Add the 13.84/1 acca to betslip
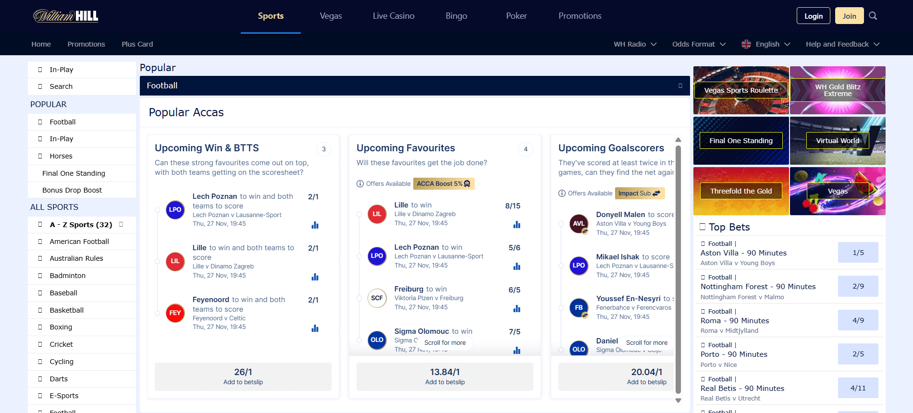This screenshot has height=413, width=913. pos(445,377)
